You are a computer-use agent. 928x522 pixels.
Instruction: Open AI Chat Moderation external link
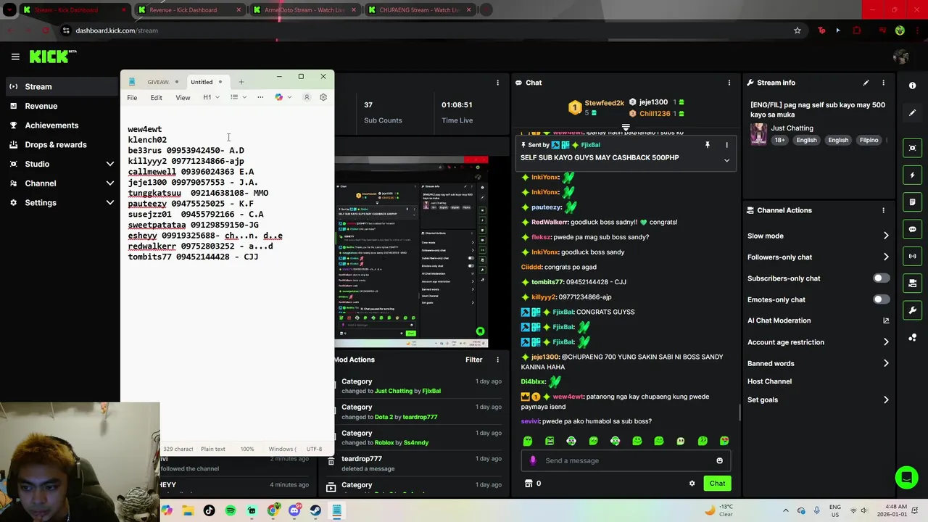tap(886, 320)
